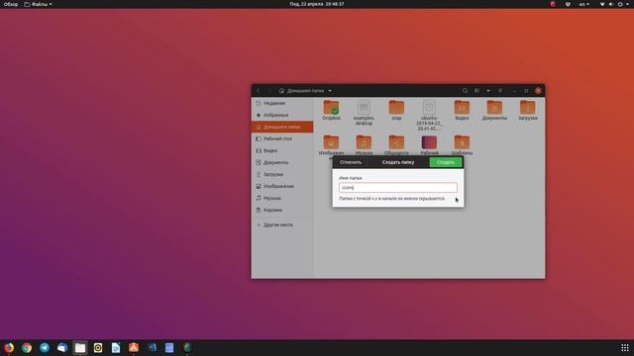Screen dimensions: 634x356
Task: Open Видео in the sidebar
Action: 282,150
